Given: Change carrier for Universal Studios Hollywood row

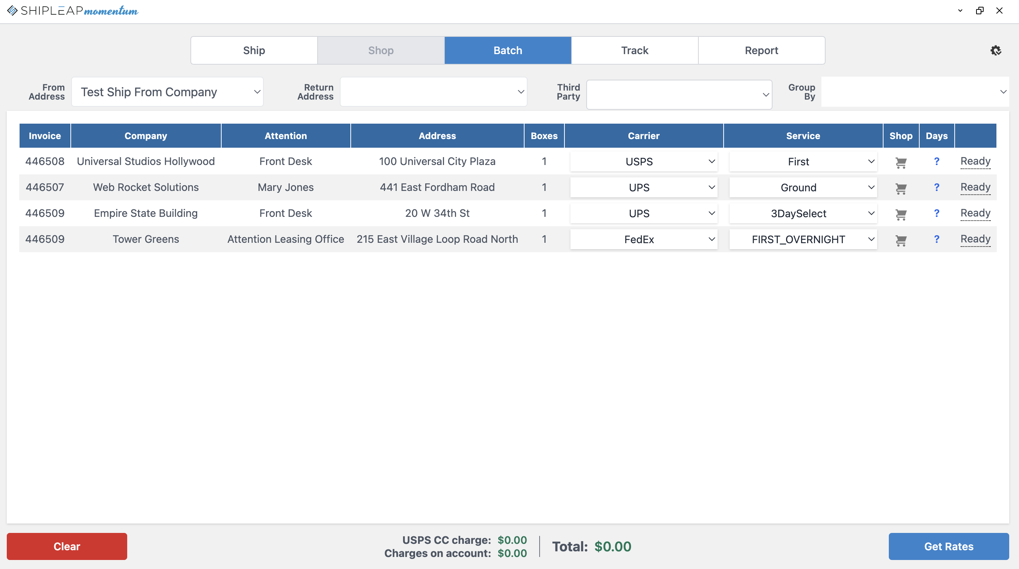Looking at the screenshot, I should [643, 162].
